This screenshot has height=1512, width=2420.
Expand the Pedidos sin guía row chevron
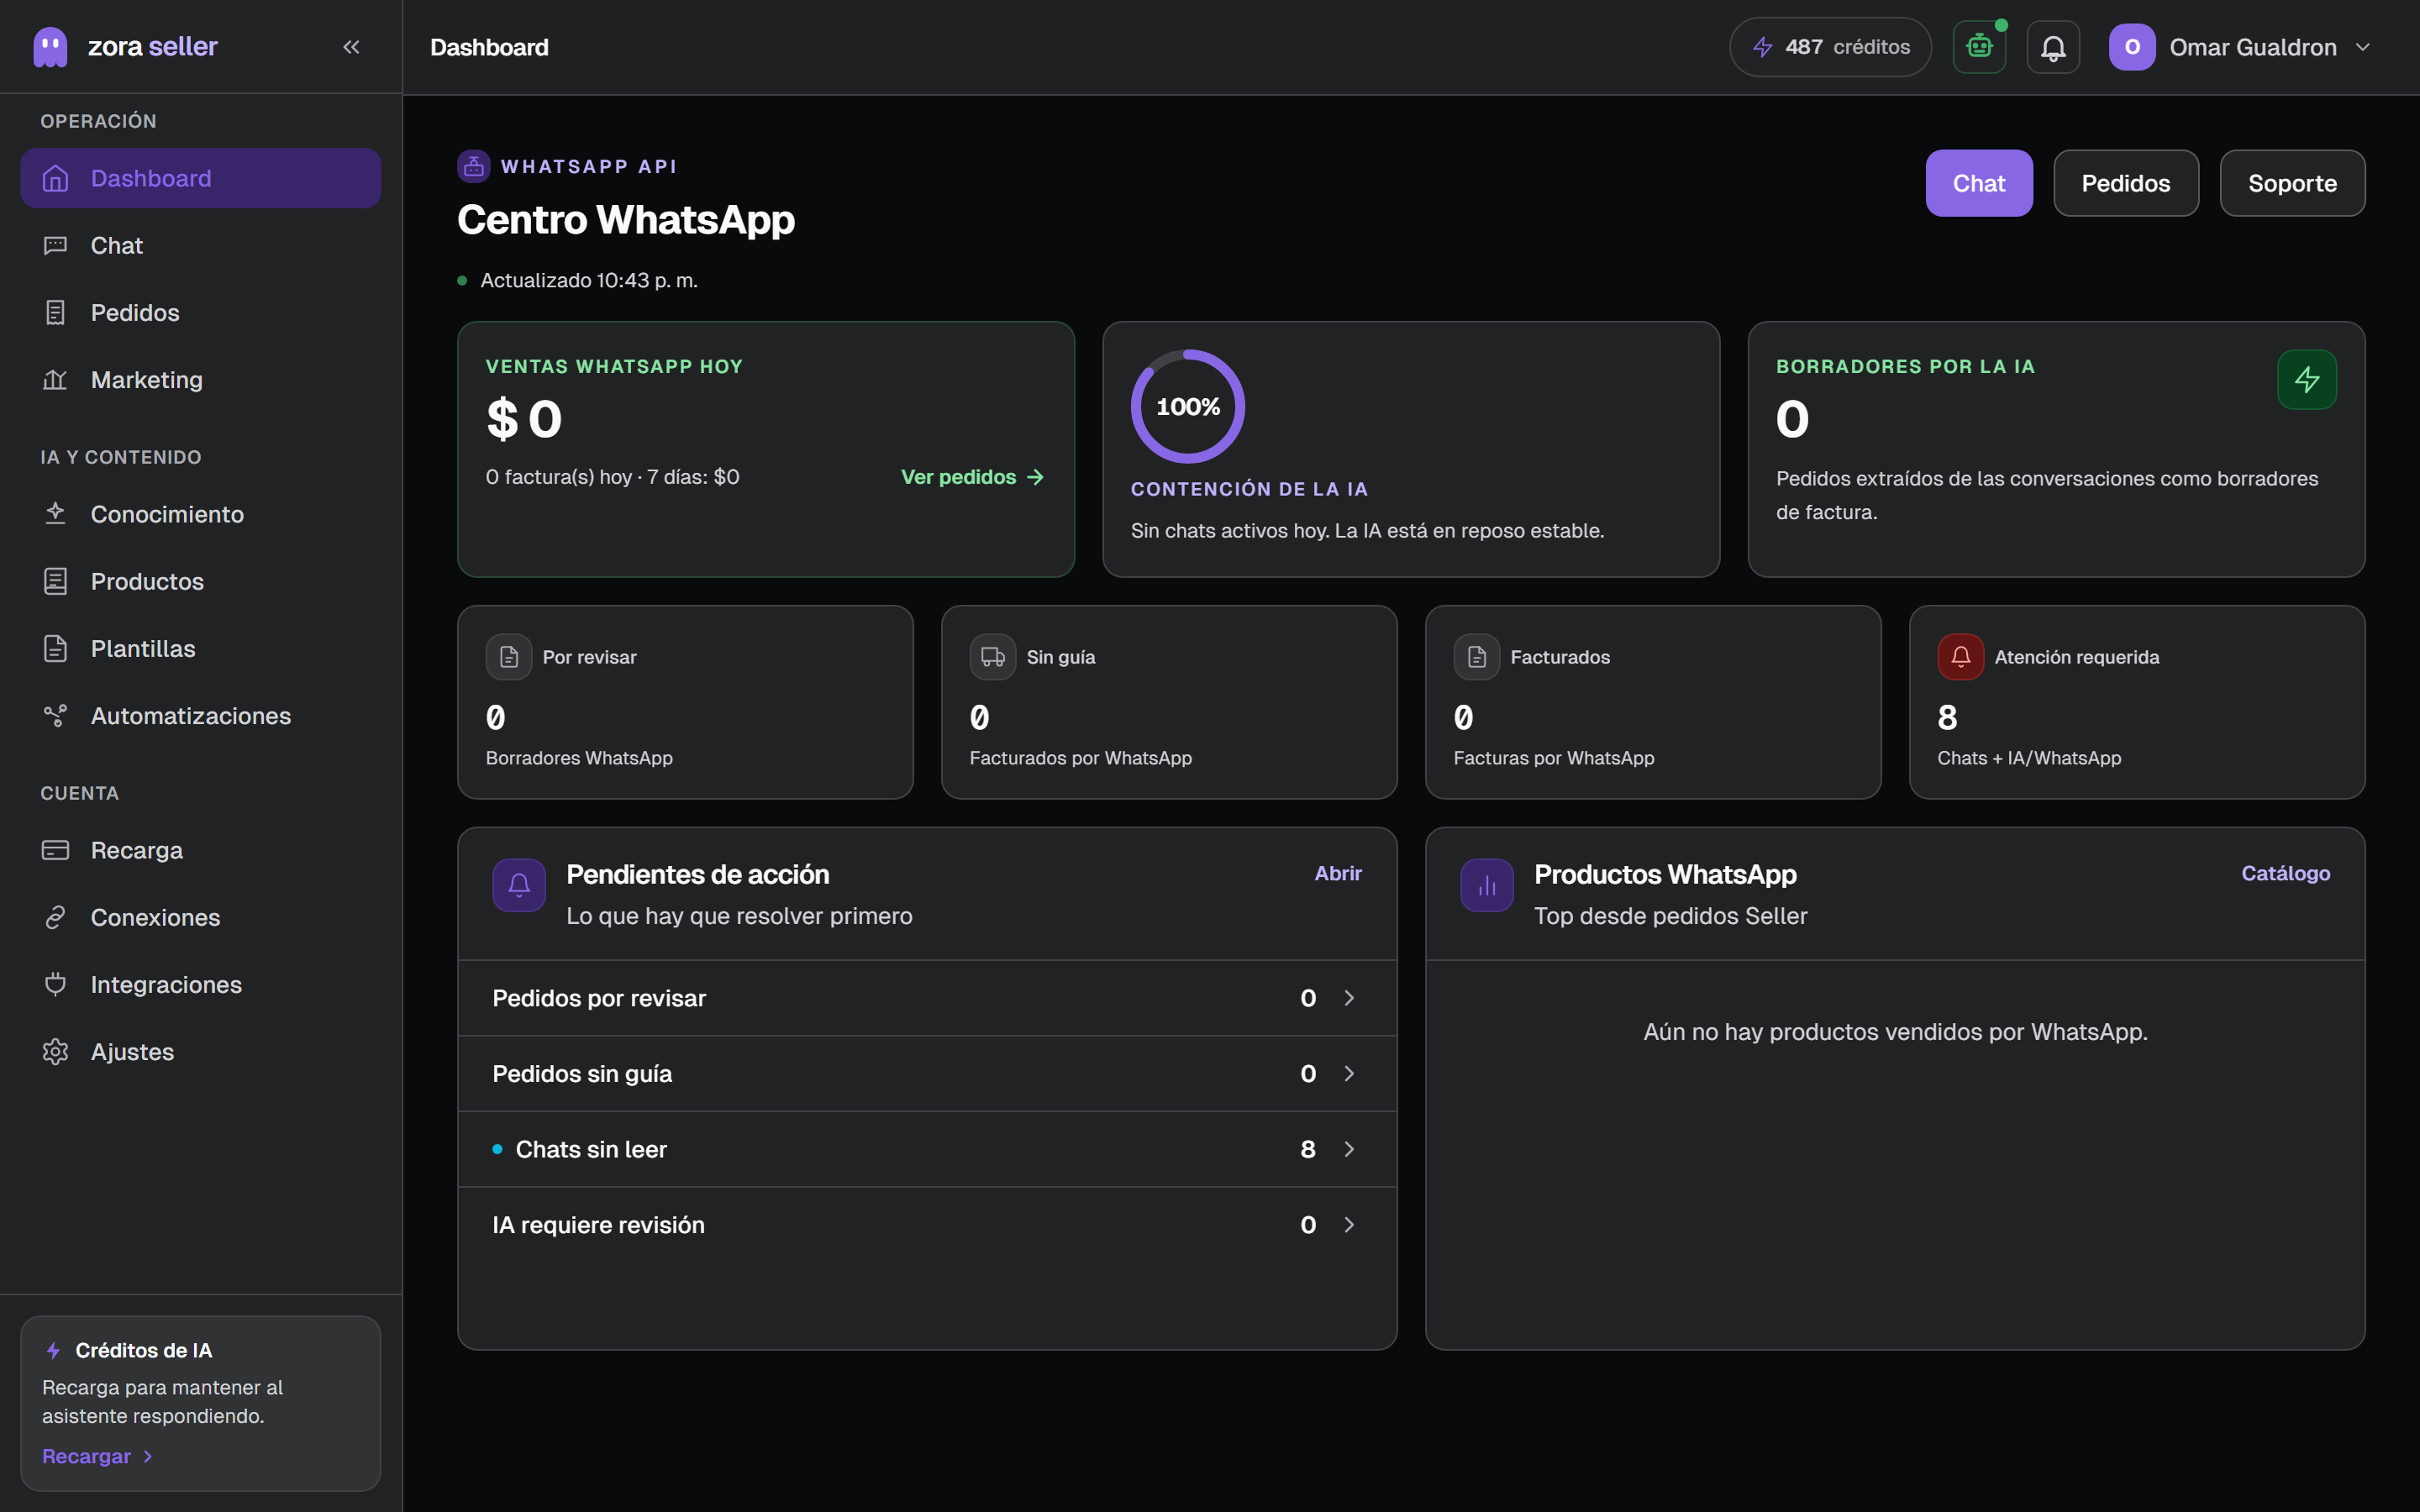point(1349,1073)
